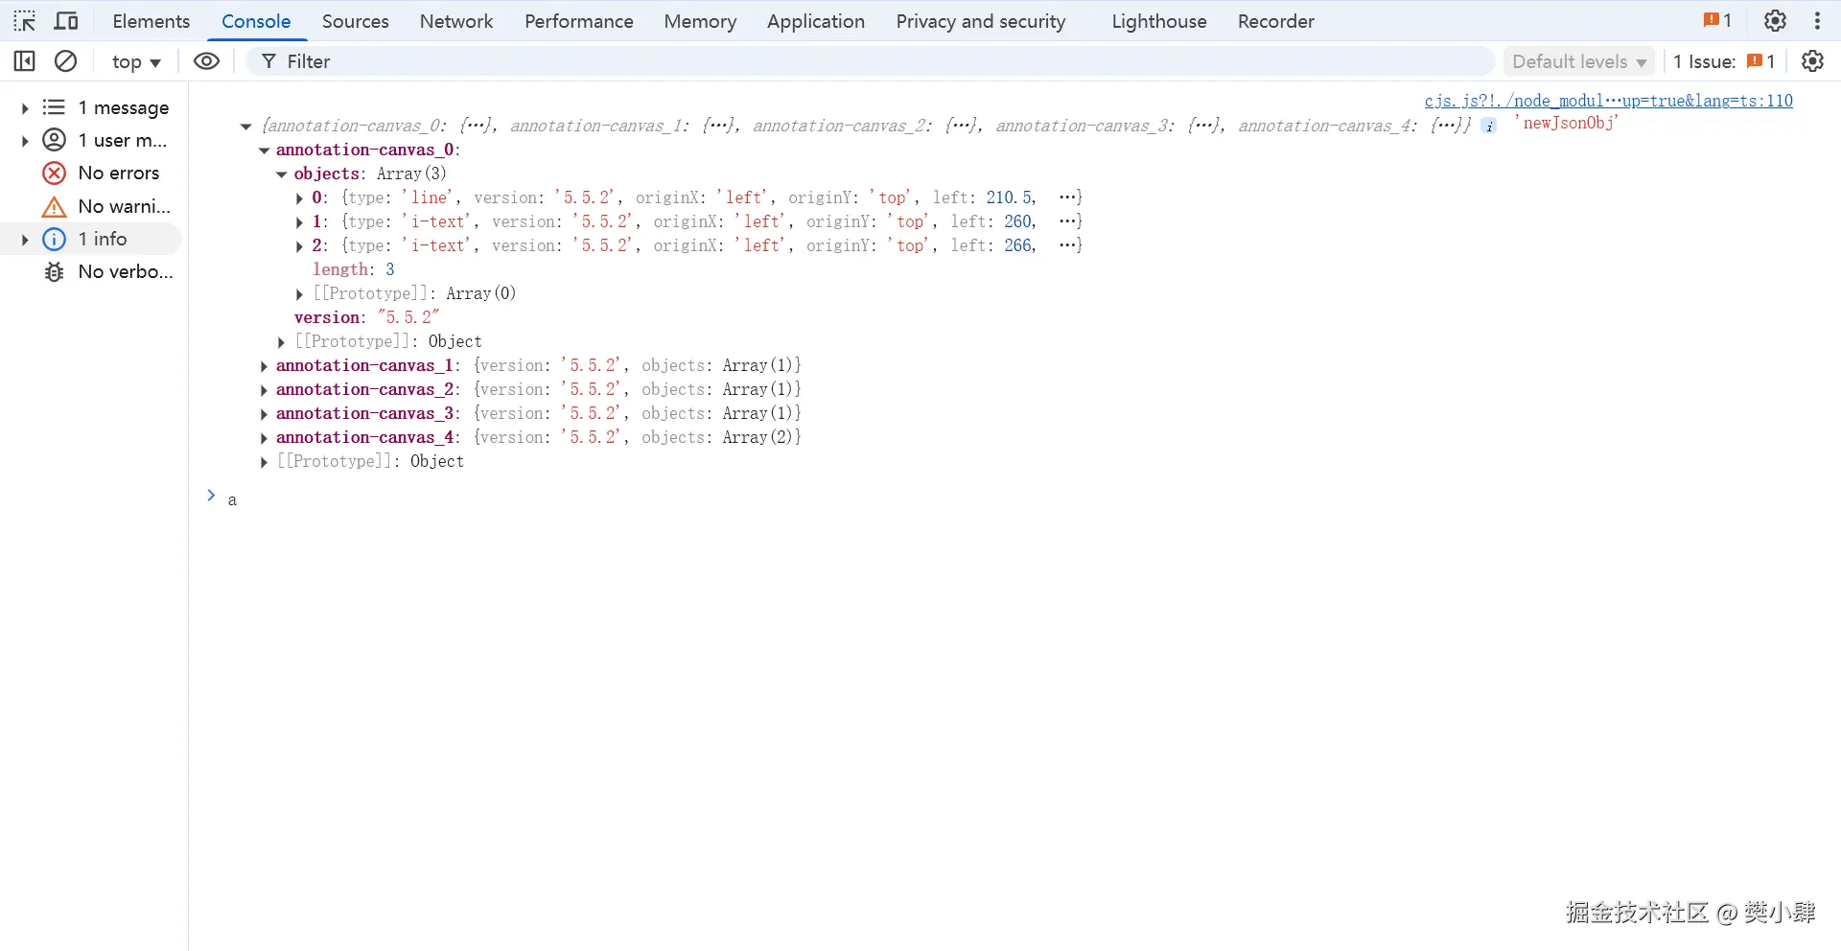Click the ellipsis of array item 0
Screen dimensions: 1841x951
(1067, 197)
